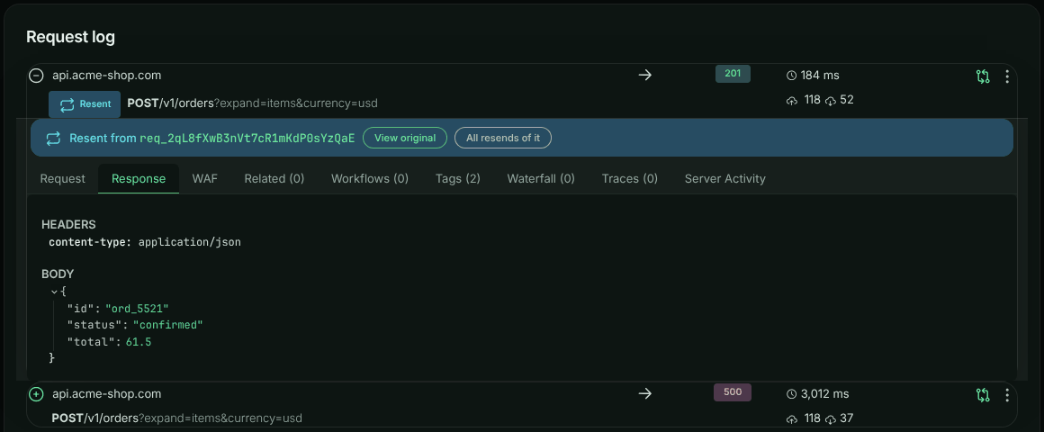Click arrow icon in the 201 row
This screenshot has width=1044, height=432.
[644, 76]
